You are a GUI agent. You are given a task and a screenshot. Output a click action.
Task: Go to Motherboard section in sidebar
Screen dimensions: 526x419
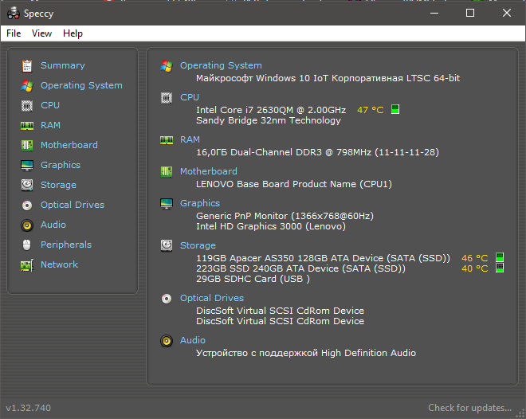[x=69, y=145]
